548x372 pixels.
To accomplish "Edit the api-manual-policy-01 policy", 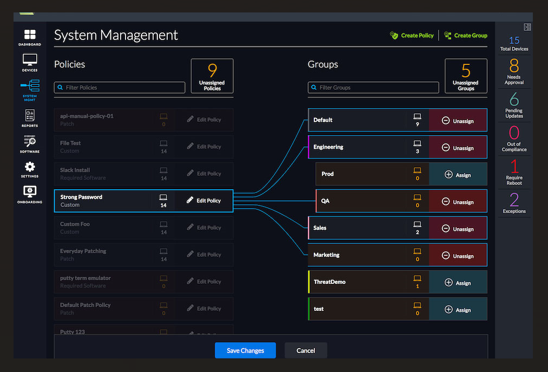I will tap(204, 119).
